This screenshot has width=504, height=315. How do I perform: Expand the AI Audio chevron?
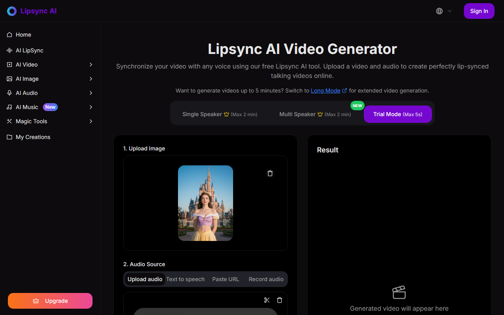click(x=91, y=93)
